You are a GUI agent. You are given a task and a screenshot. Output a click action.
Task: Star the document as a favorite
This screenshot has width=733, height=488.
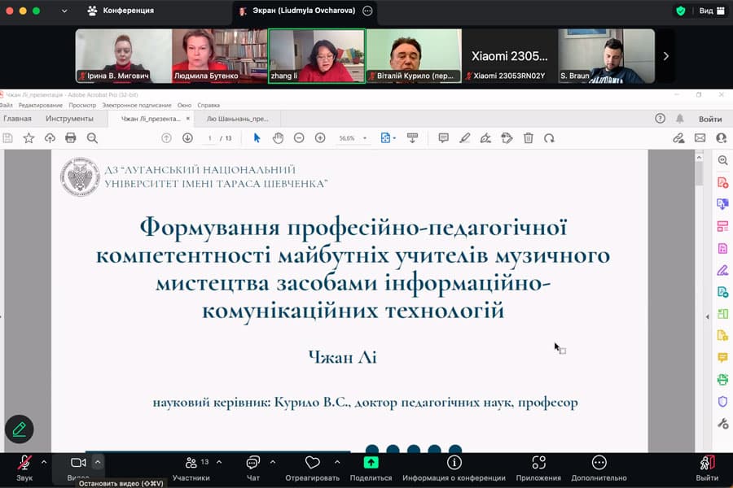click(29, 137)
